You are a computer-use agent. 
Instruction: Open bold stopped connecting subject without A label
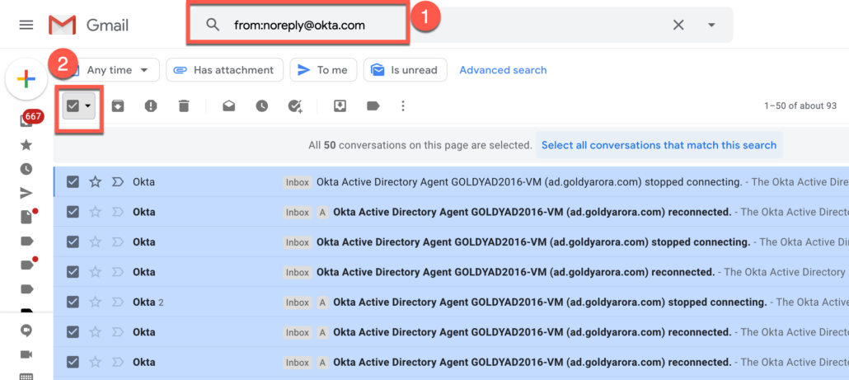pyautogui.click(x=533, y=242)
